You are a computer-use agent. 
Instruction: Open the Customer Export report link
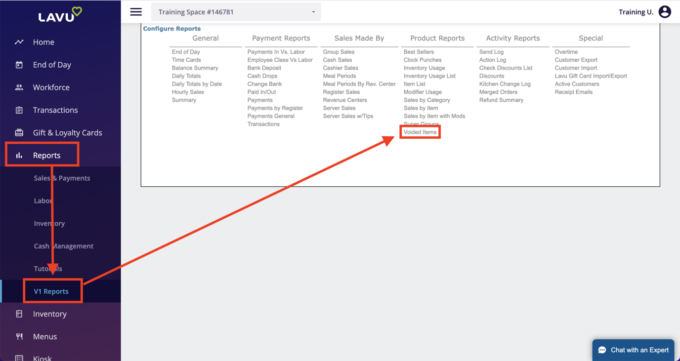pyautogui.click(x=576, y=60)
